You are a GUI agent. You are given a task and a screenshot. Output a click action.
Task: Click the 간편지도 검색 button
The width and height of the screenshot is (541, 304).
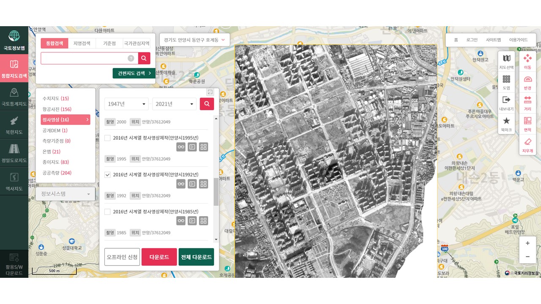click(134, 73)
